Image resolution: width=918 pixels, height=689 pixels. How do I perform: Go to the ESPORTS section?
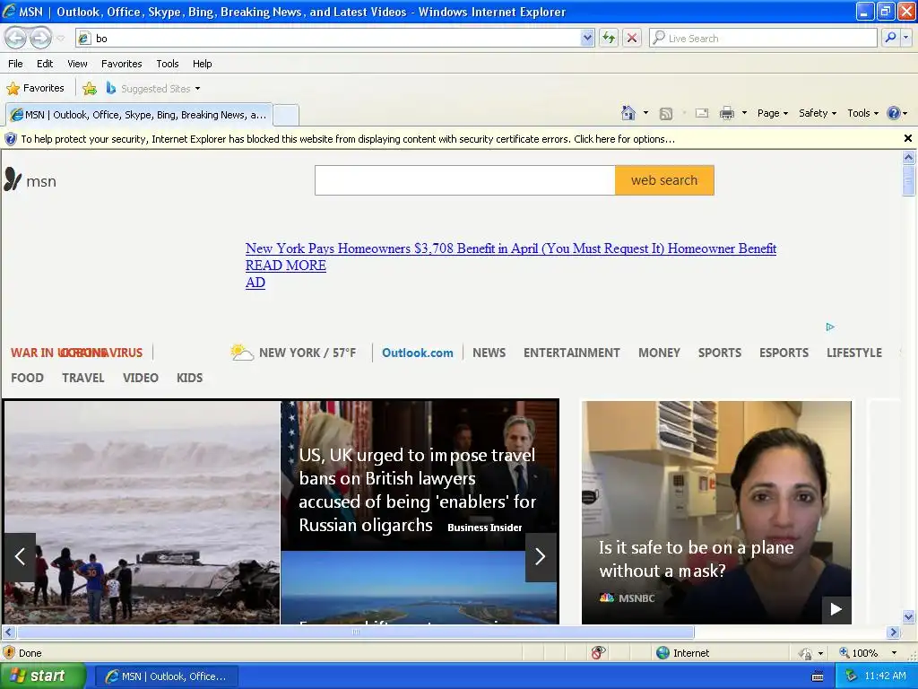tap(784, 353)
